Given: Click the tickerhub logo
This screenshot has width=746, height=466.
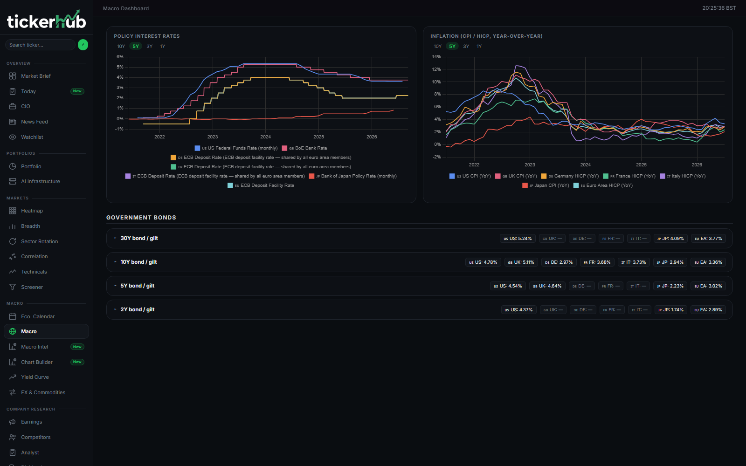Looking at the screenshot, I should pos(46,20).
